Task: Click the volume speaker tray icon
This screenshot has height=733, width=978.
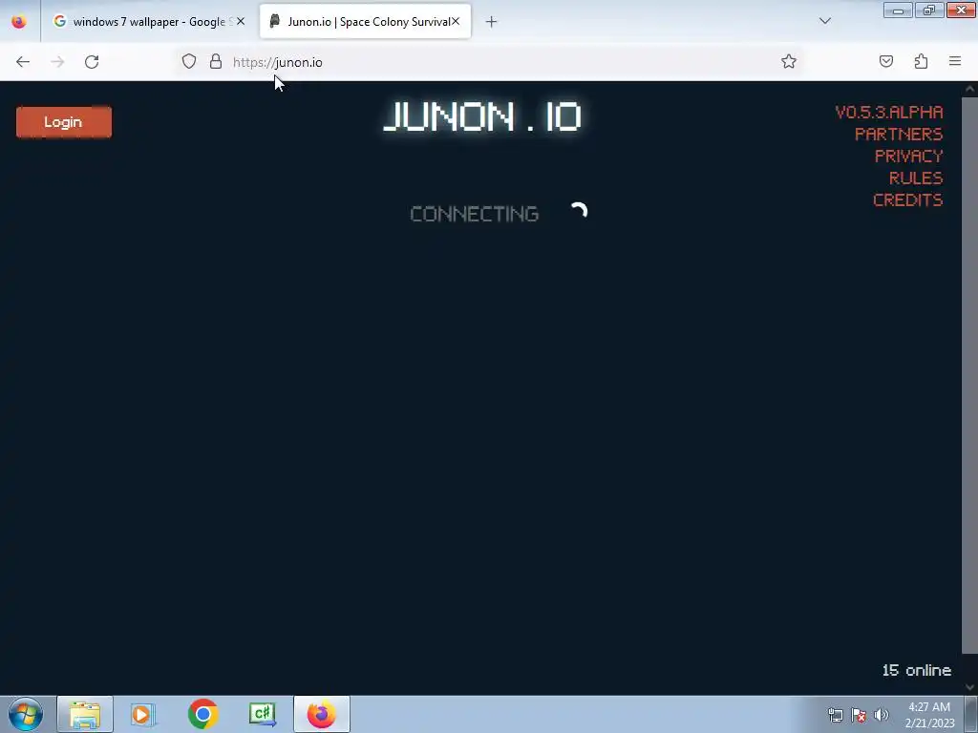Action: 882,715
